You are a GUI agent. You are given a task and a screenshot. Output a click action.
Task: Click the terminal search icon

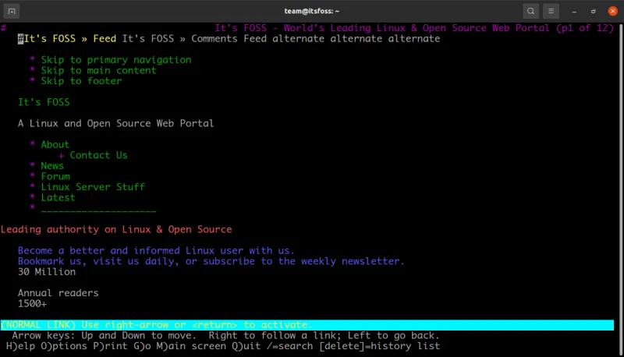click(x=530, y=11)
